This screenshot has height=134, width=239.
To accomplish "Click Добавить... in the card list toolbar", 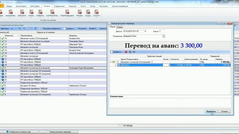I will pyautogui.click(x=69, y=29).
